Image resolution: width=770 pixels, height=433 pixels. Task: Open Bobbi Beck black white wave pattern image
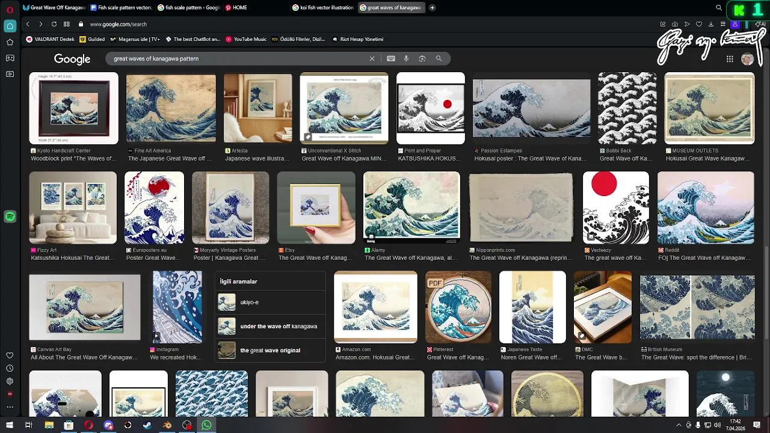pos(627,108)
